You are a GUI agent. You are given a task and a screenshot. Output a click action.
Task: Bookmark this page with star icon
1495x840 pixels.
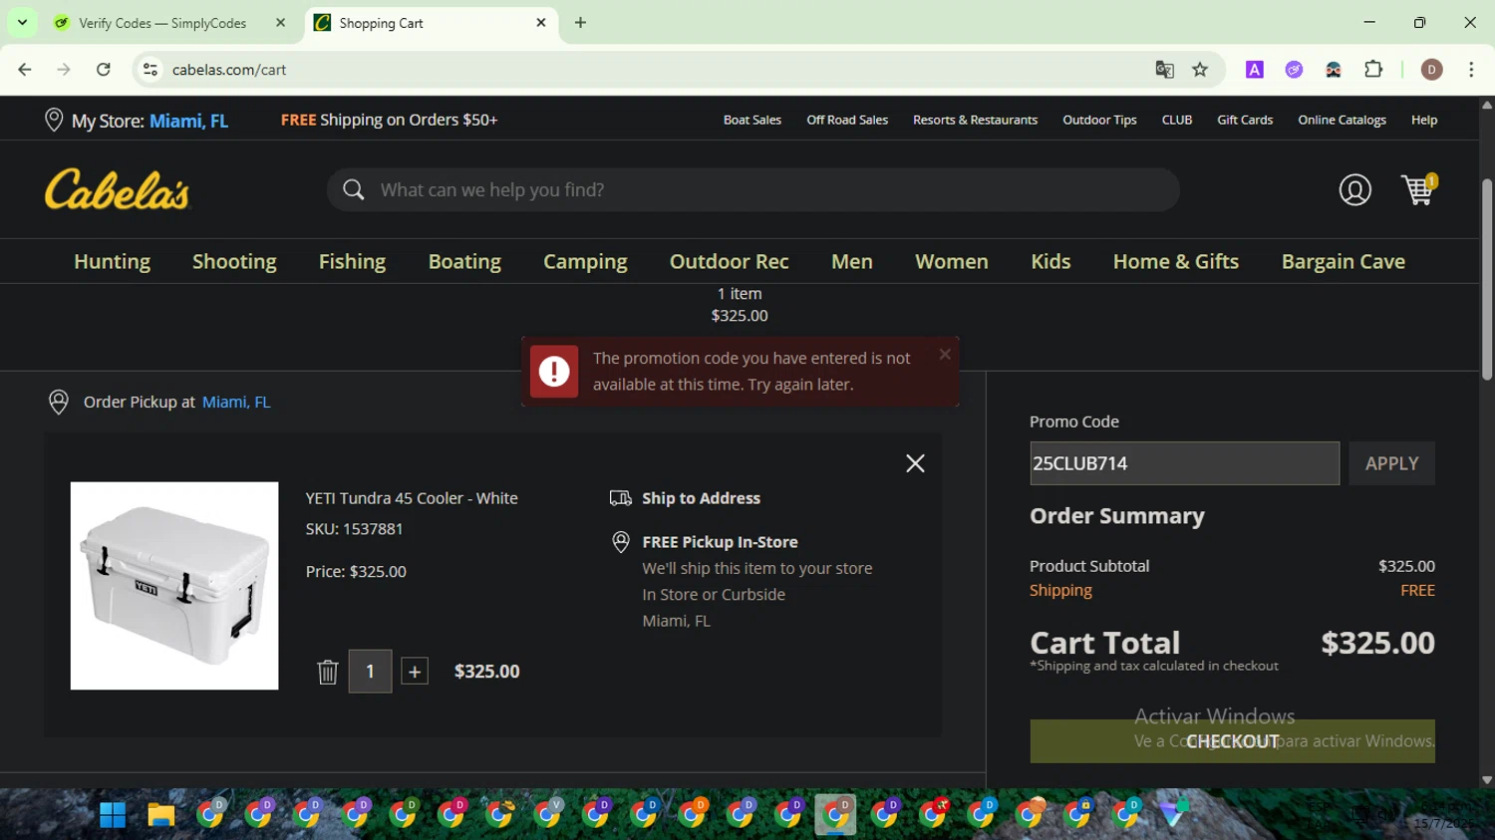point(1200,69)
